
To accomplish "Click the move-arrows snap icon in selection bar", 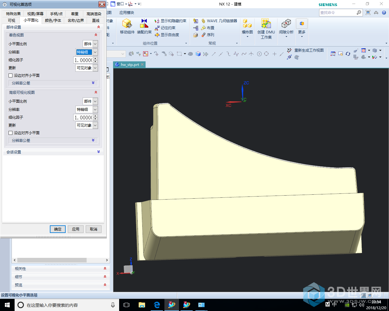I will tap(206, 54).
